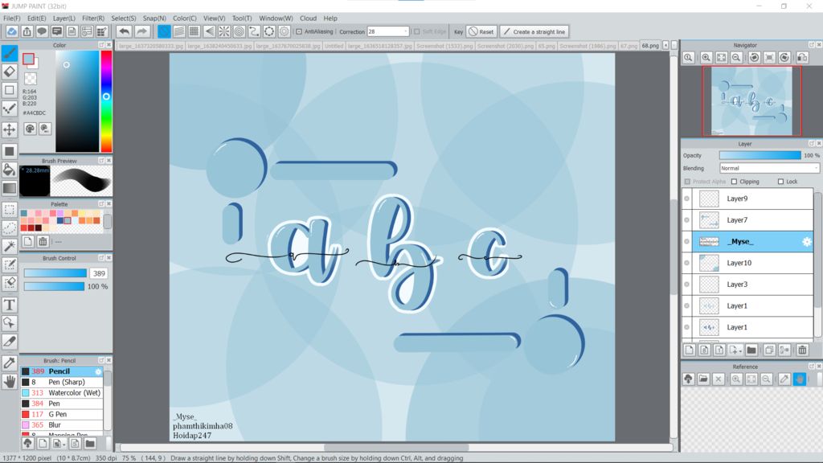Switch to the Untitled document tab
Screen dimensions: 823x463
[334, 46]
